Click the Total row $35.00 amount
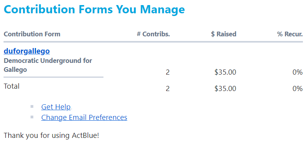Viewport: 308px width, 141px height. (x=225, y=89)
